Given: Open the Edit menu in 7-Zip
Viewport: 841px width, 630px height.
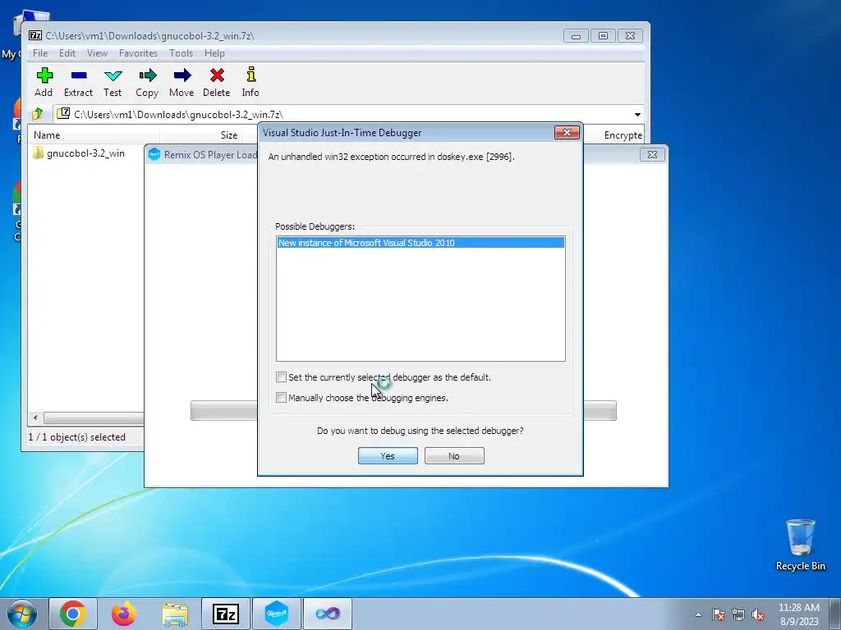Looking at the screenshot, I should point(67,53).
